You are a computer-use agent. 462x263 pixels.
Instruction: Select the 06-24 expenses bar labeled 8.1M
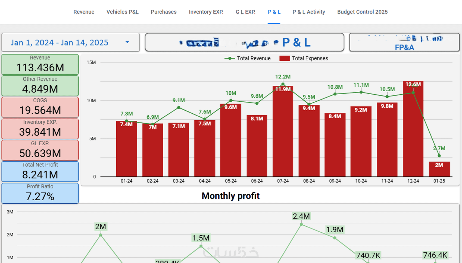[257, 146]
